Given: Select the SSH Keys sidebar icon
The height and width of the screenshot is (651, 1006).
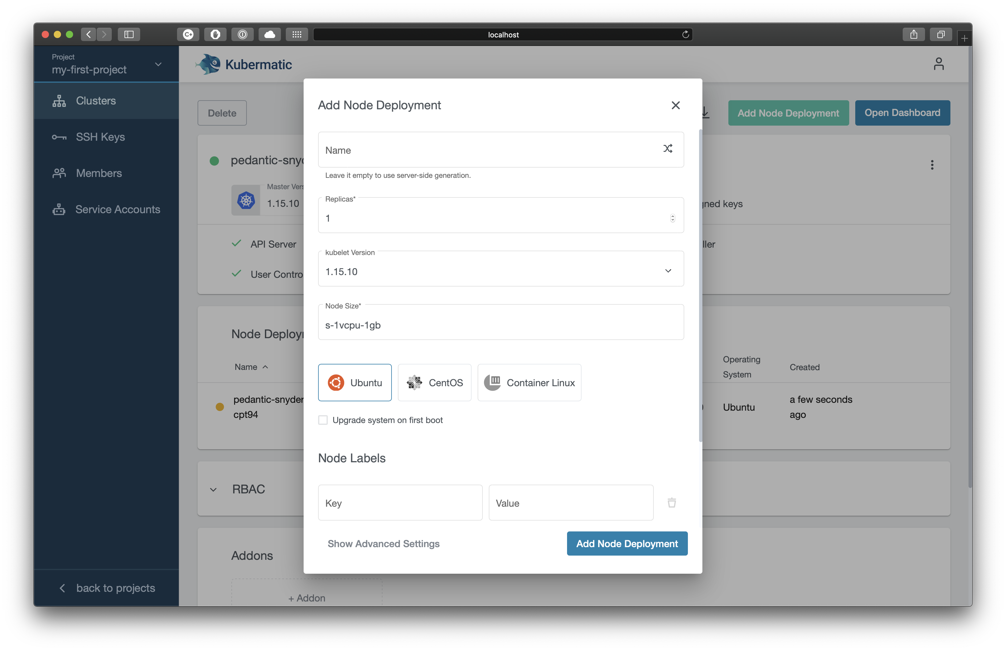Looking at the screenshot, I should 59,136.
